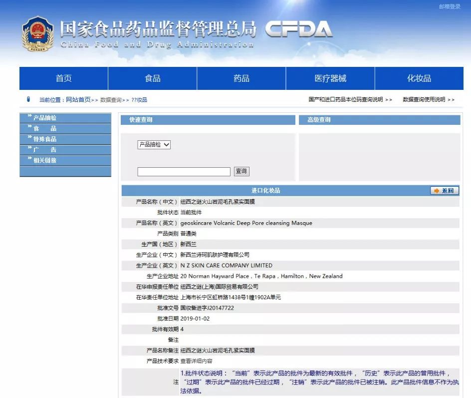Click the CFDA national emblem logo
Image resolution: width=471 pixels, height=398 pixels.
[x=37, y=33]
